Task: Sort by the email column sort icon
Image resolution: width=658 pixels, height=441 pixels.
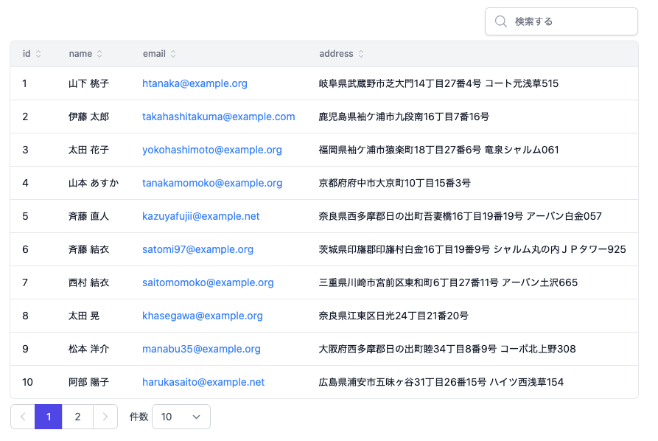Action: pos(173,54)
